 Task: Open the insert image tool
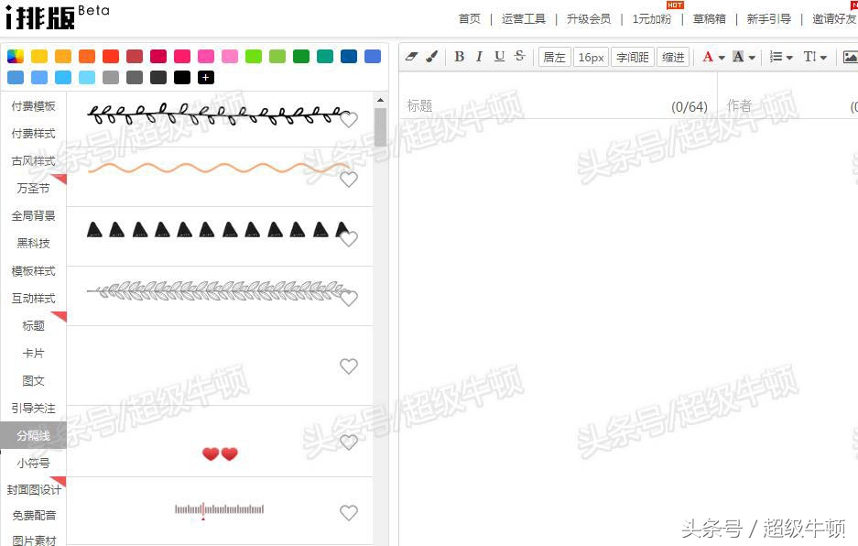852,57
